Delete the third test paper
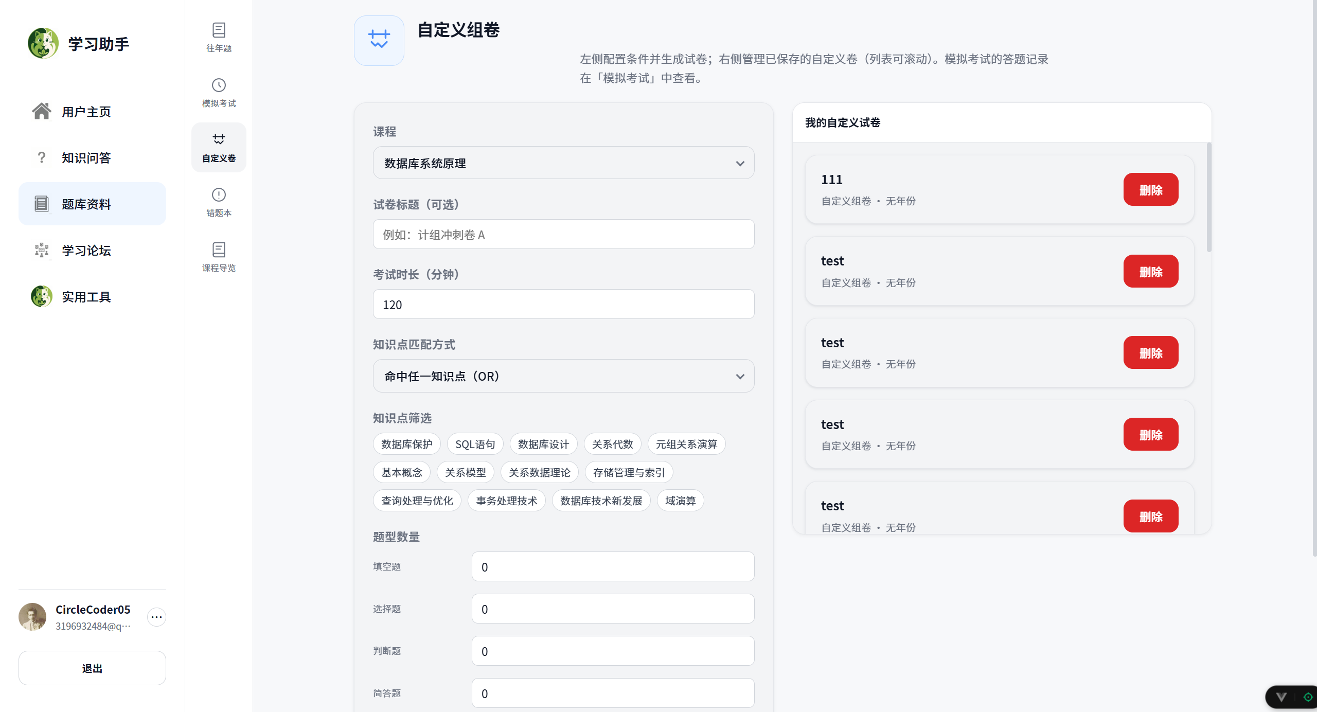 (1151, 434)
